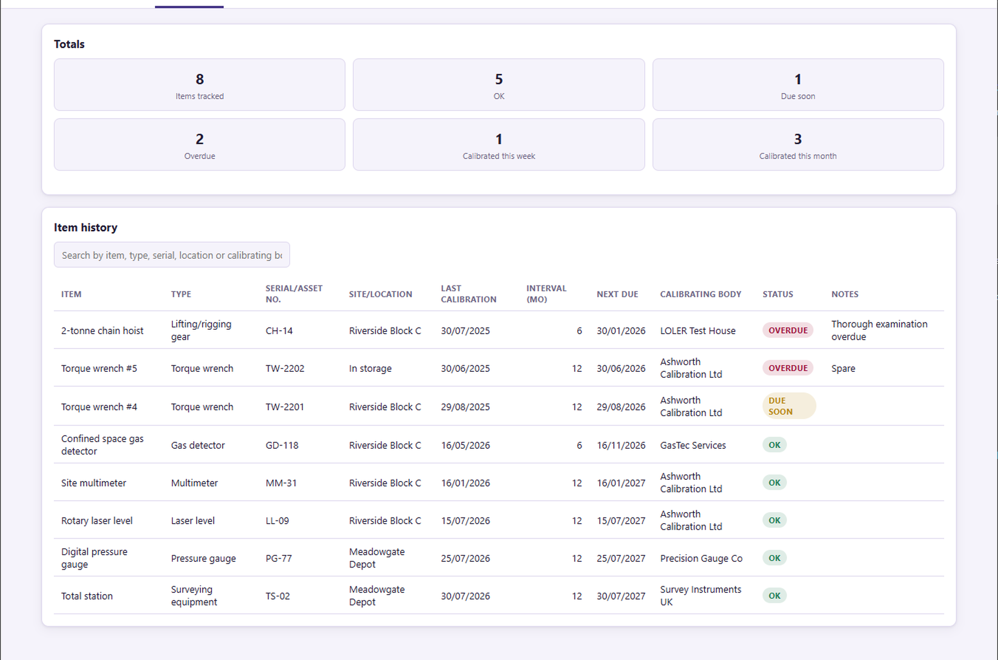
Task: Select the 'Site multimeter' item
Action: point(94,483)
